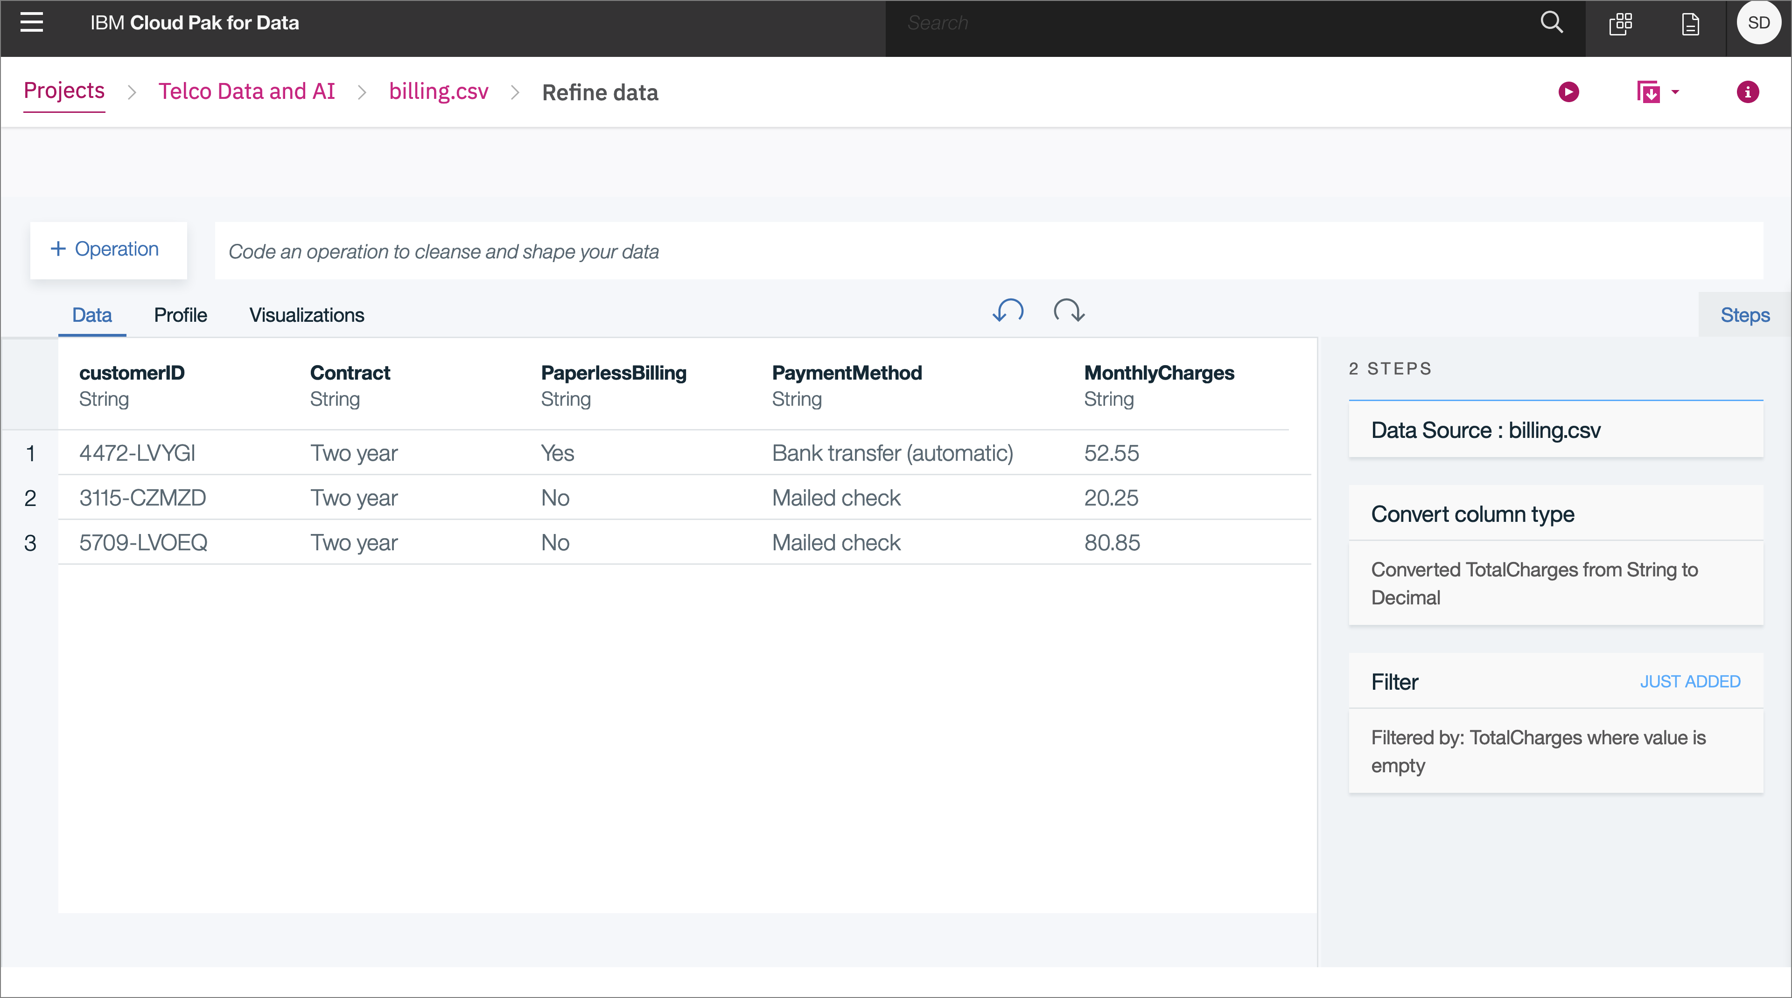Click the save data flow icon
1792x998 pixels.
1648,92
